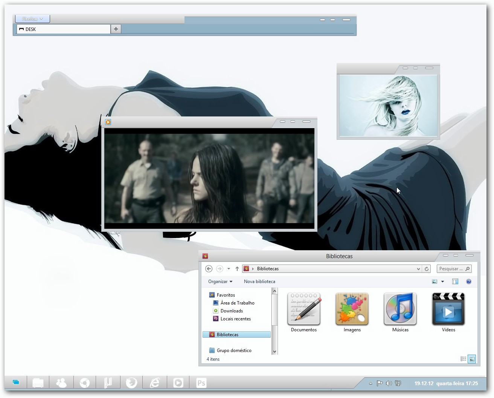
Task: Go up one folder level
Action: (x=237, y=269)
